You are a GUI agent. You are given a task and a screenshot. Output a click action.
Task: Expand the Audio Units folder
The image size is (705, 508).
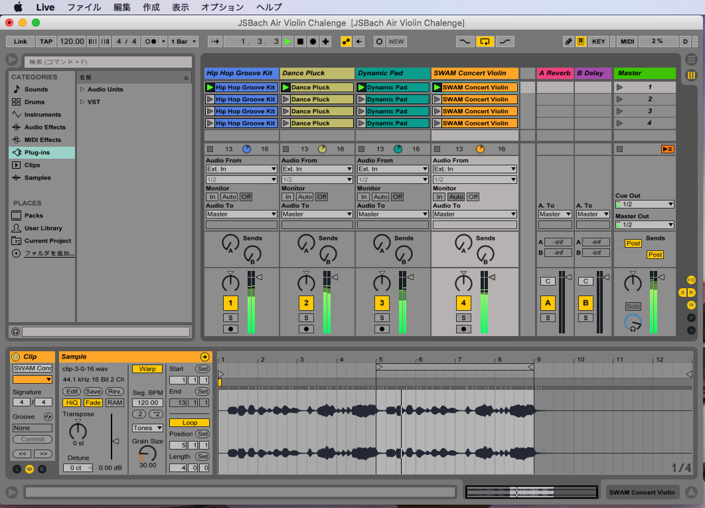coord(82,89)
